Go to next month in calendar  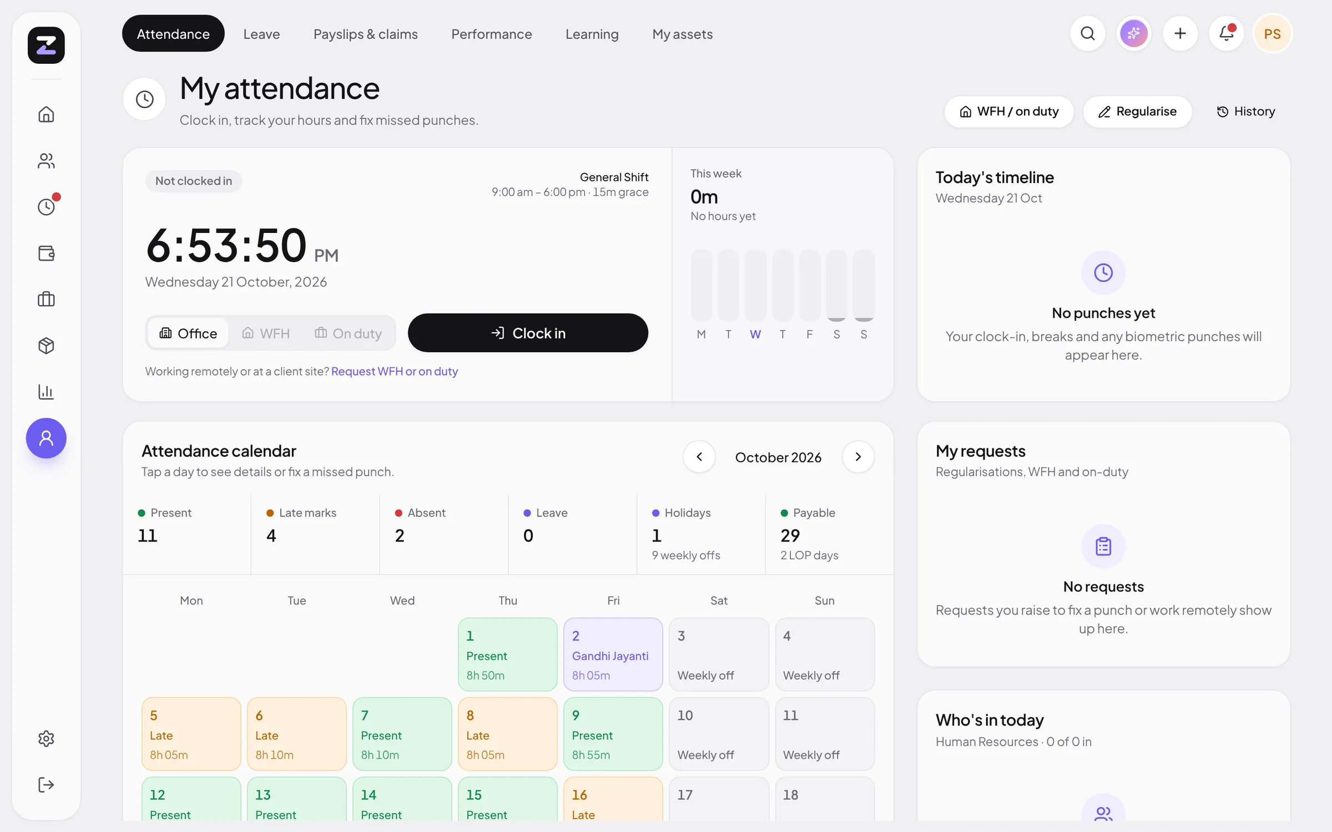(858, 456)
